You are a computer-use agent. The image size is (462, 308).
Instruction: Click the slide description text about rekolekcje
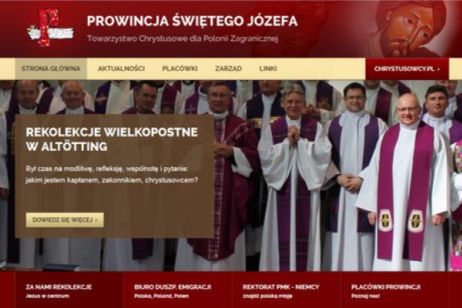point(112,175)
